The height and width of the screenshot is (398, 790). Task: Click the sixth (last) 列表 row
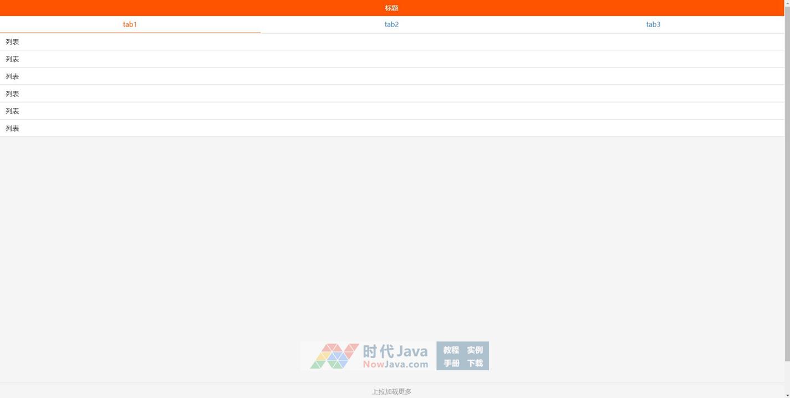click(x=12, y=128)
